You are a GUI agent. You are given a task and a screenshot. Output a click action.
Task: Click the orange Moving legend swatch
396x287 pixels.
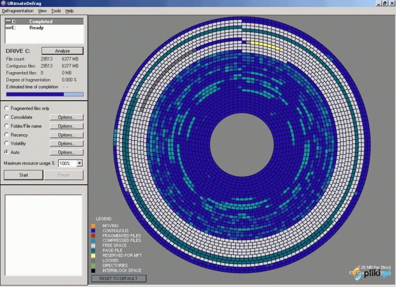pyautogui.click(x=93, y=226)
